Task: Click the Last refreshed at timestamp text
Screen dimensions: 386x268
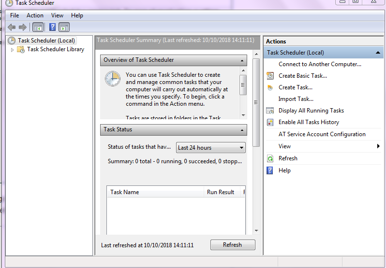Action: point(147,245)
